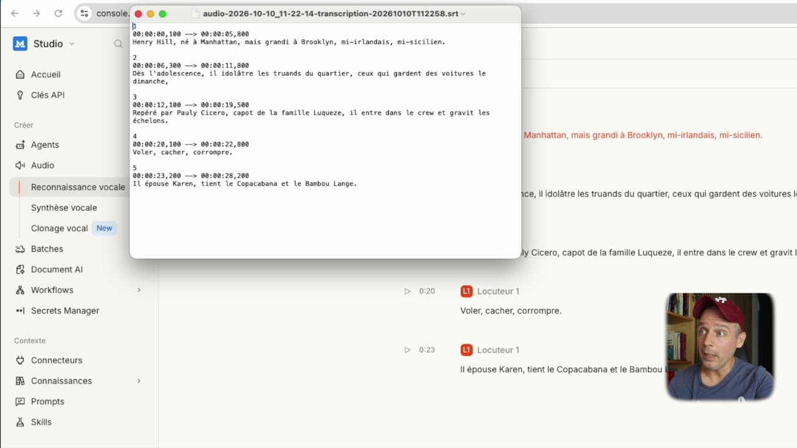Image resolution: width=797 pixels, height=448 pixels.
Task: Play the segment at 0:20
Action: pos(407,291)
